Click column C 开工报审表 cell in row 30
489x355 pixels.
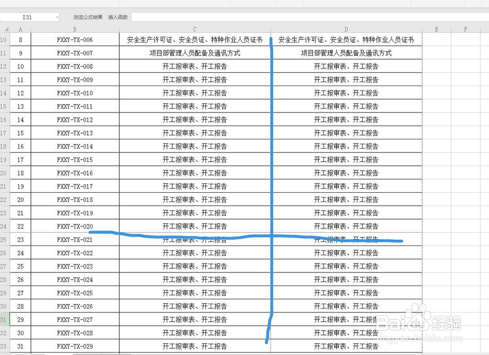coord(195,306)
